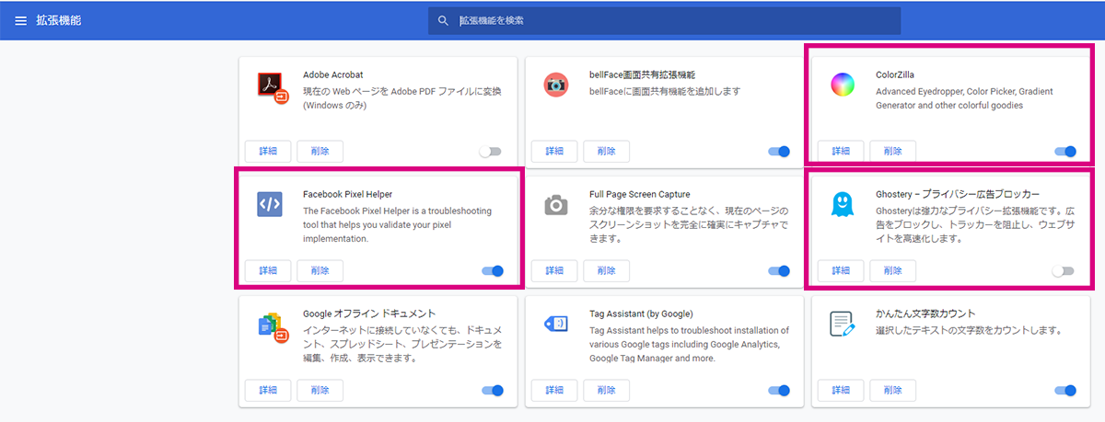Enable the Ghostery extension toggle
This screenshot has height=422, width=1105.
[1064, 271]
